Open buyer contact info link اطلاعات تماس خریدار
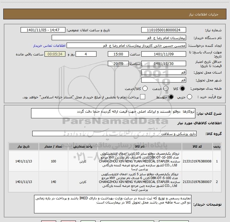The width and height of the screenshot is (230, 222). pyautogui.click(x=49, y=46)
